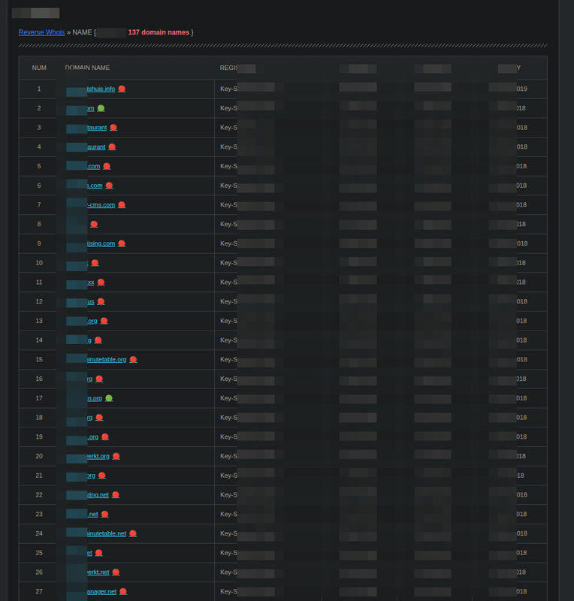Click the red status dot beside erkt.org
The width and height of the screenshot is (574, 601).
click(116, 457)
